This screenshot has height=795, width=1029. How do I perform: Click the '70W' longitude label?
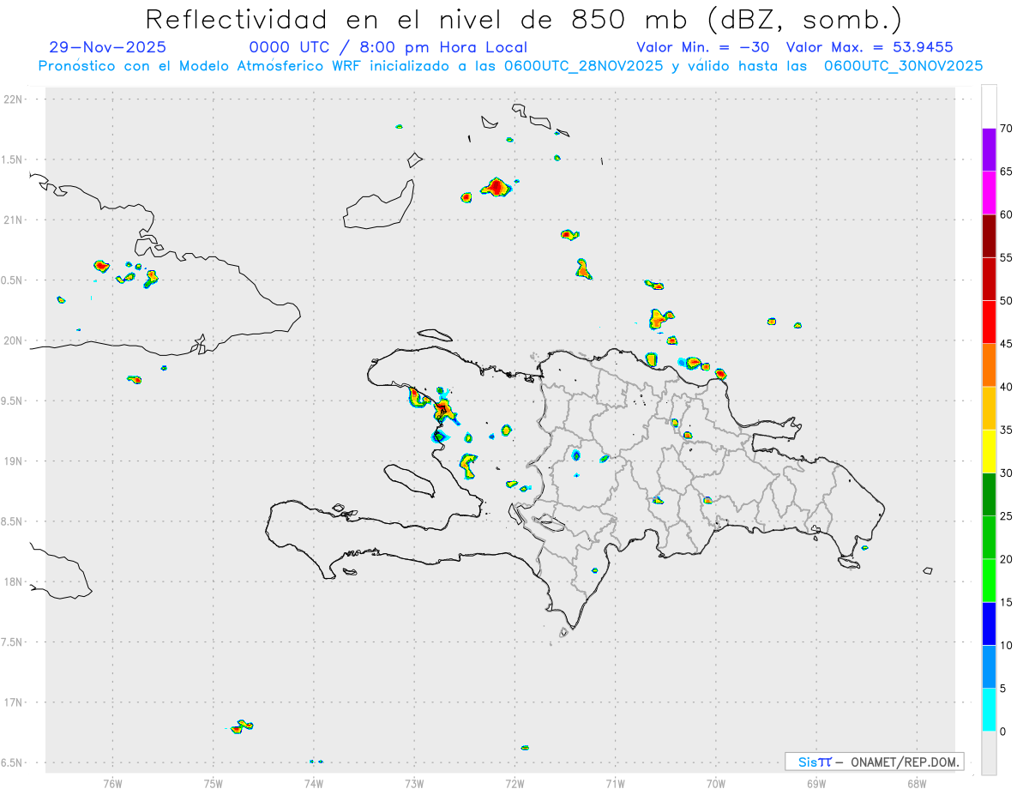coord(716,784)
